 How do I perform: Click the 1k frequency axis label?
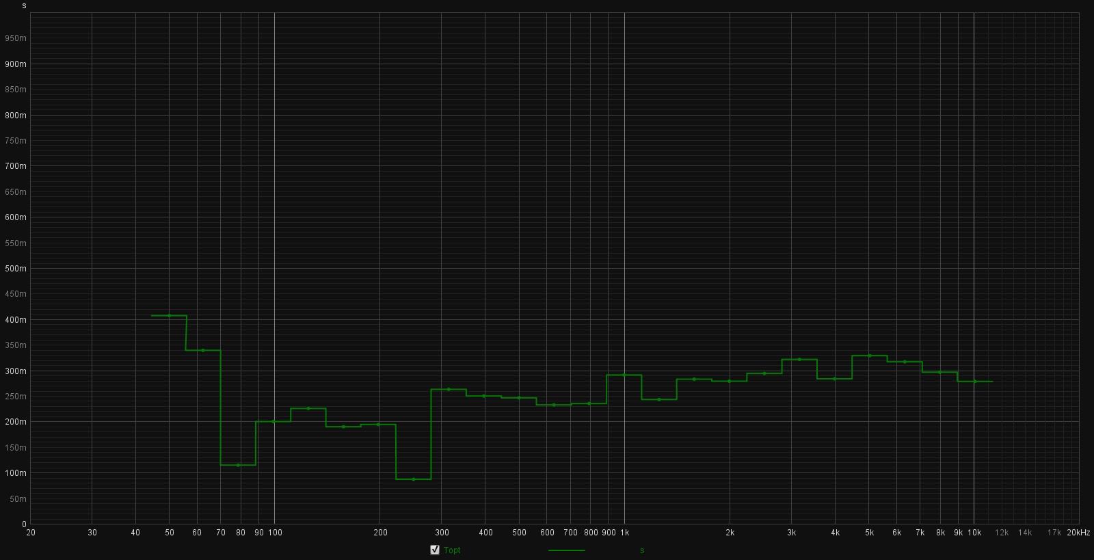(x=624, y=533)
